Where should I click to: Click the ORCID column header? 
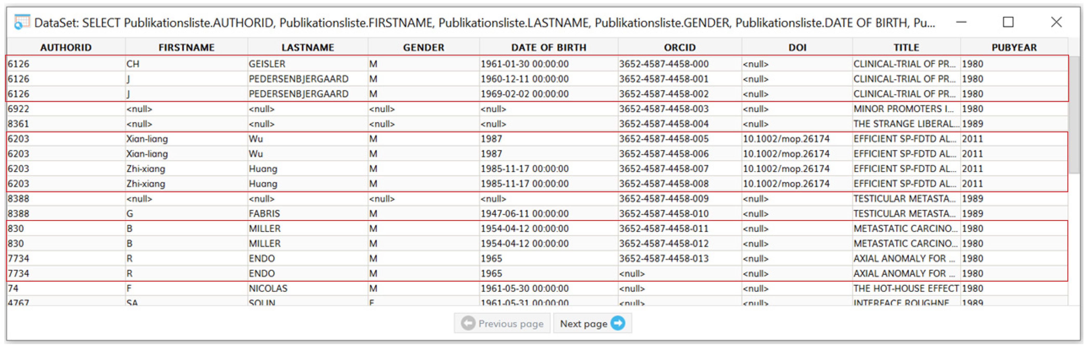tap(679, 47)
